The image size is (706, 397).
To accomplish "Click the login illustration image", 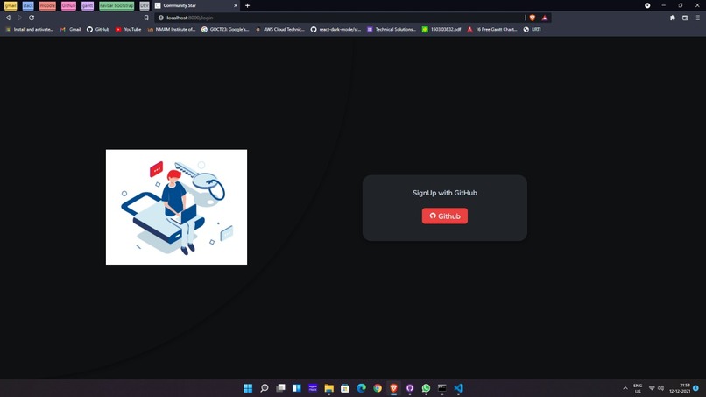I will [177, 207].
